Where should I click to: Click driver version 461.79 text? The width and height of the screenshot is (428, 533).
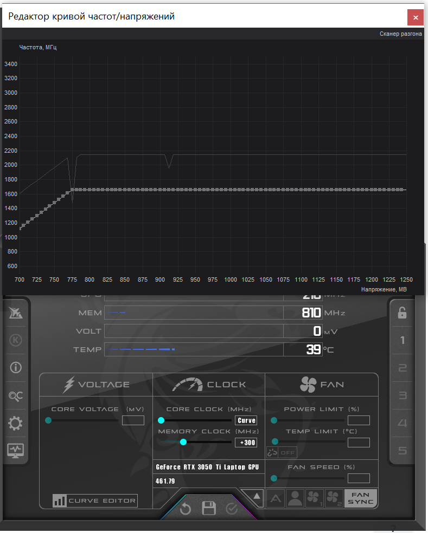tap(165, 481)
